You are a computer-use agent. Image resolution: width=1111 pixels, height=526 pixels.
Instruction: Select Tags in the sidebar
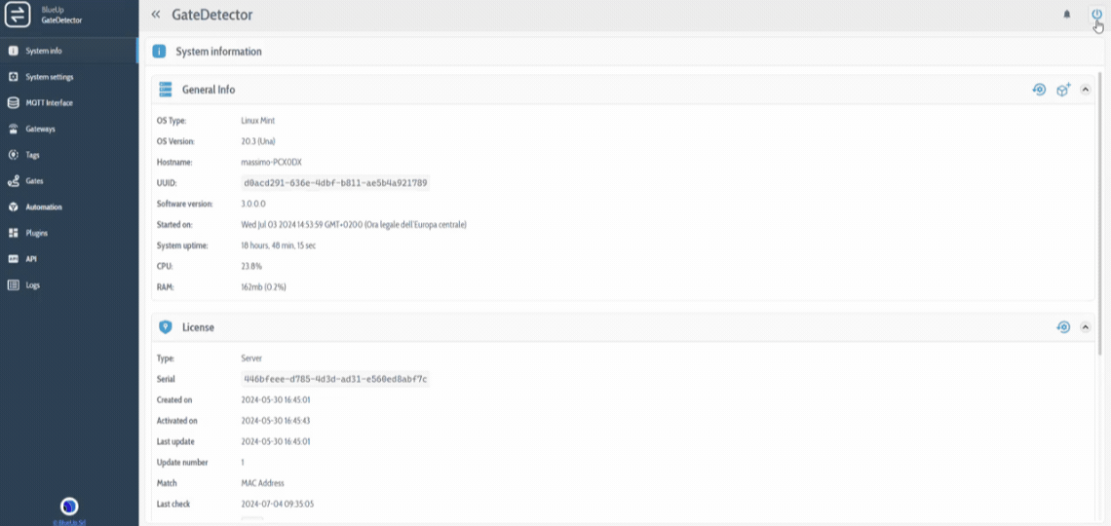[32, 155]
